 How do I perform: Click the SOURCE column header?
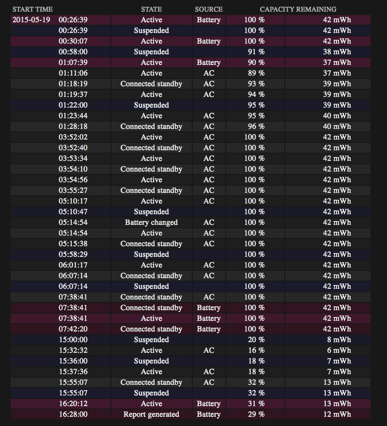click(x=209, y=9)
